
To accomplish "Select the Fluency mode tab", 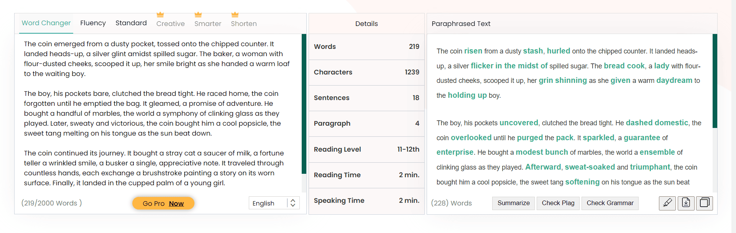I will click(93, 23).
